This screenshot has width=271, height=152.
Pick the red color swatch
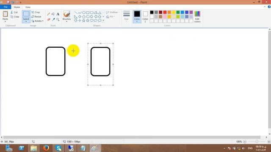point(165,12)
